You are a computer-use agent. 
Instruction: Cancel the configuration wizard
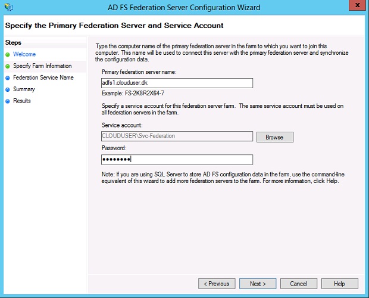(299, 284)
